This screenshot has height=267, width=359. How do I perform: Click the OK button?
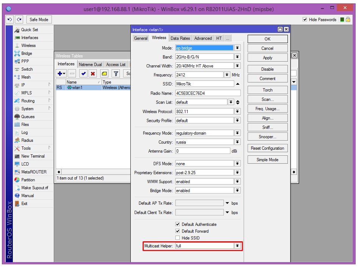(x=267, y=39)
